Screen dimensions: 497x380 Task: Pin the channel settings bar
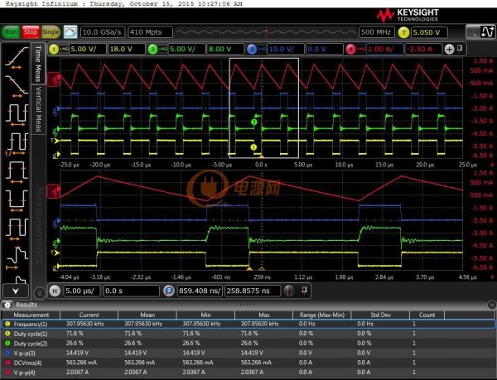click(460, 49)
